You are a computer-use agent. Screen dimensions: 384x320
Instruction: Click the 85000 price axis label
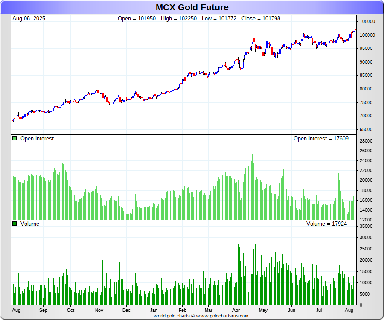pyautogui.click(x=366, y=76)
